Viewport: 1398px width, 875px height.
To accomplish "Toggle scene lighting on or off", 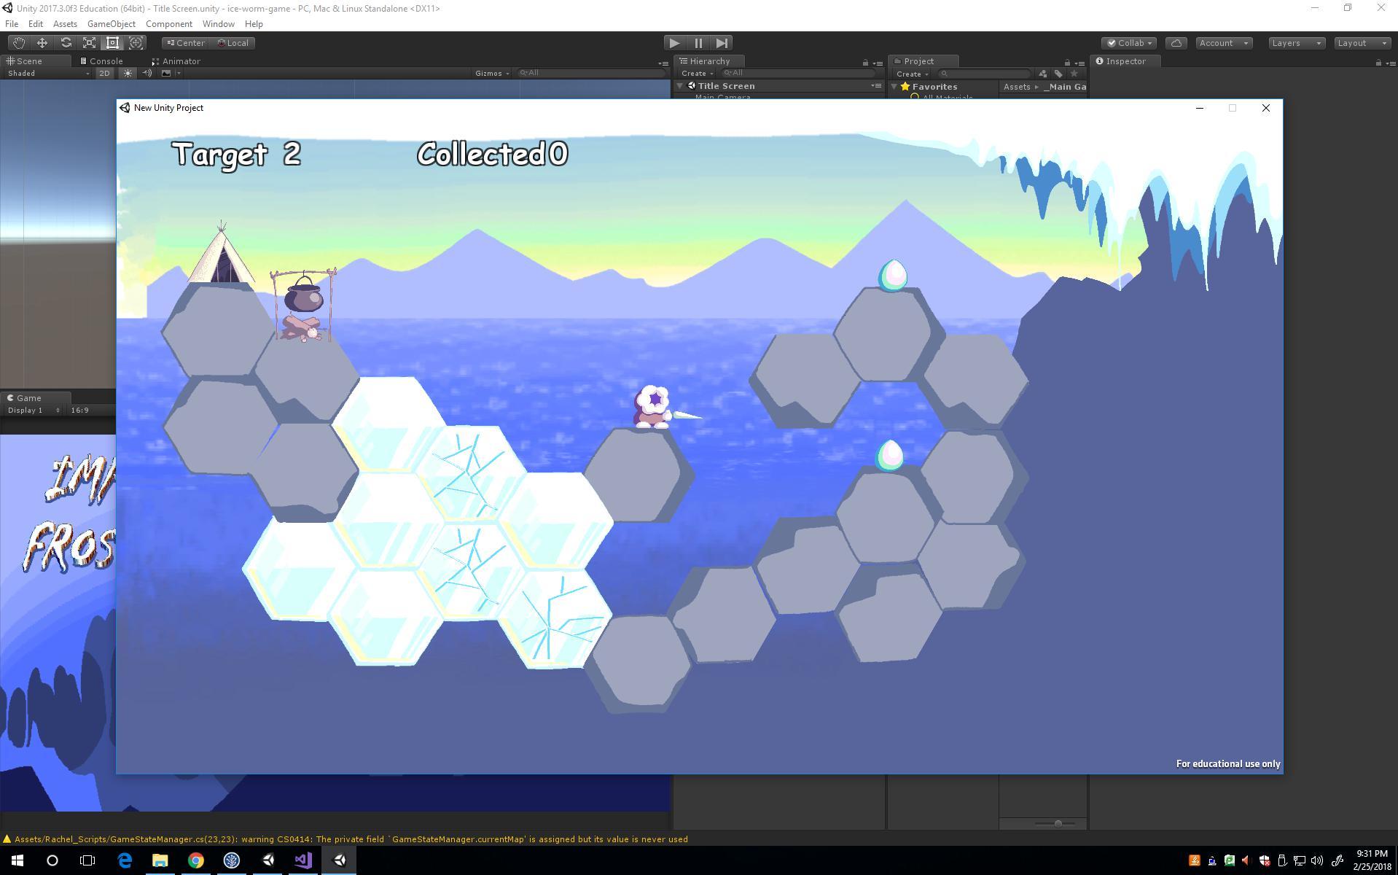I will click(x=128, y=73).
